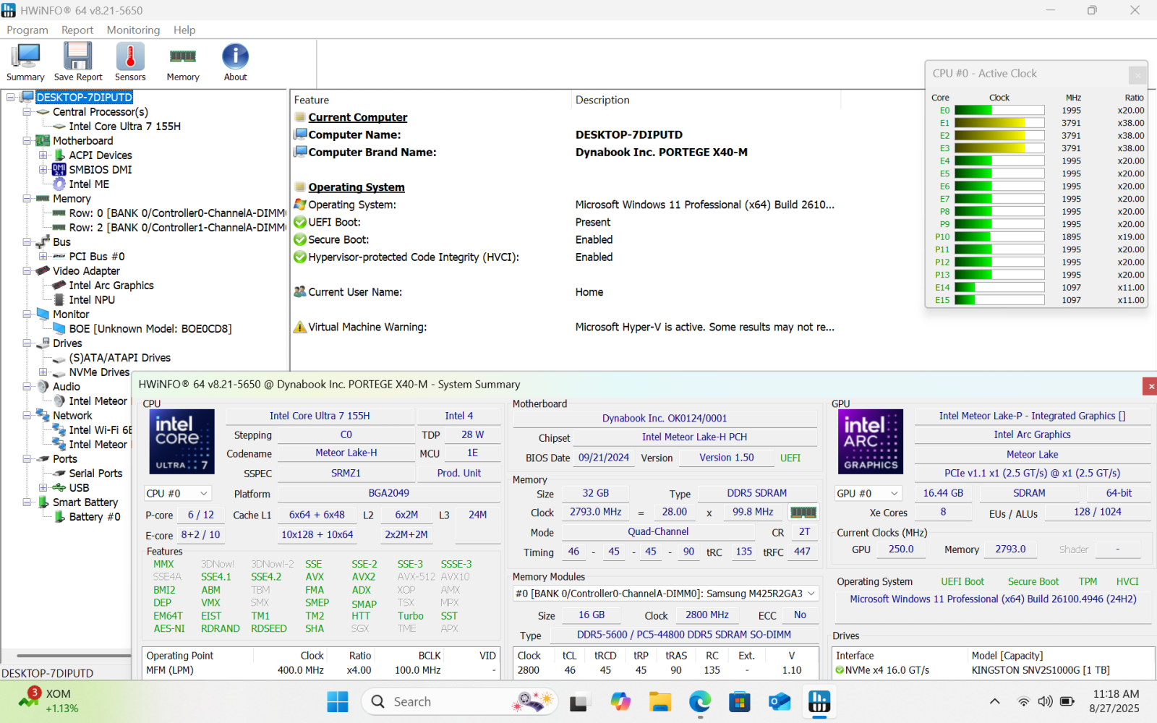The height and width of the screenshot is (723, 1157).
Task: Click the memory module icon next to 99.8 MHz
Action: pos(803,512)
